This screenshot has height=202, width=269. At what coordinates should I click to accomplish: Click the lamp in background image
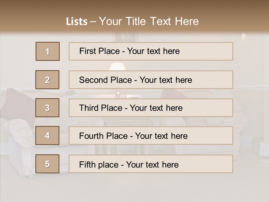pos(117,66)
